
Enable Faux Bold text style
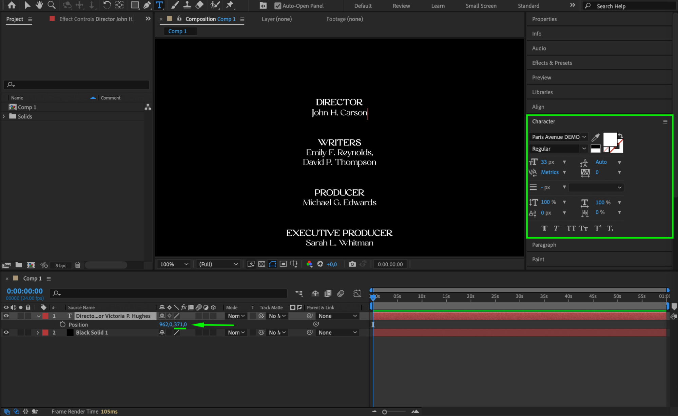coord(544,228)
